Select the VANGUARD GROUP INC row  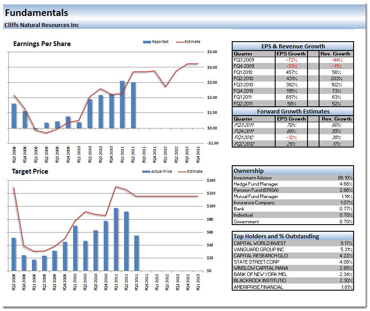[292, 249]
